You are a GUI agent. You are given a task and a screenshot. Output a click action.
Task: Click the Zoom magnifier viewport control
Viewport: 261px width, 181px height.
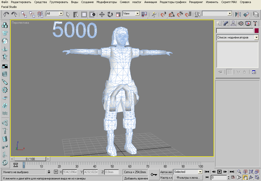tap(239, 172)
